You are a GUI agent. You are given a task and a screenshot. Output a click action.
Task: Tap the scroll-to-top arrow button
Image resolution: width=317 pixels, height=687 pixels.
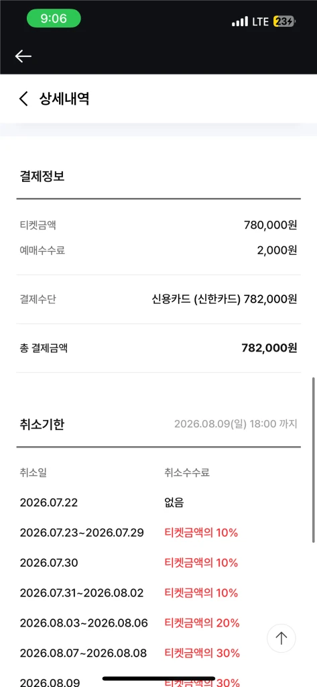tap(281, 639)
